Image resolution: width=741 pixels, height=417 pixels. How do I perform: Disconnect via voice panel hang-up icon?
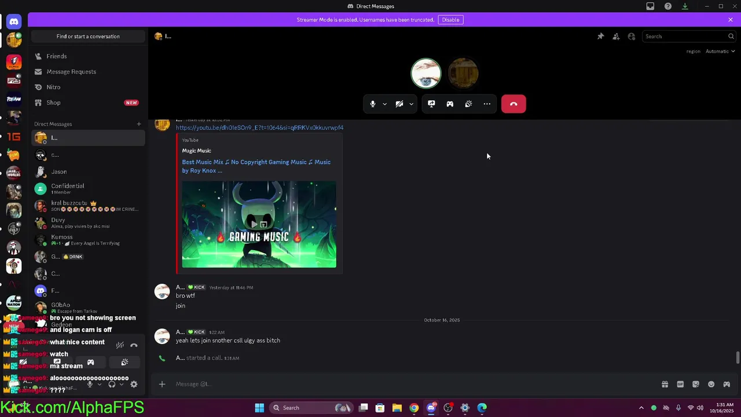click(x=134, y=345)
